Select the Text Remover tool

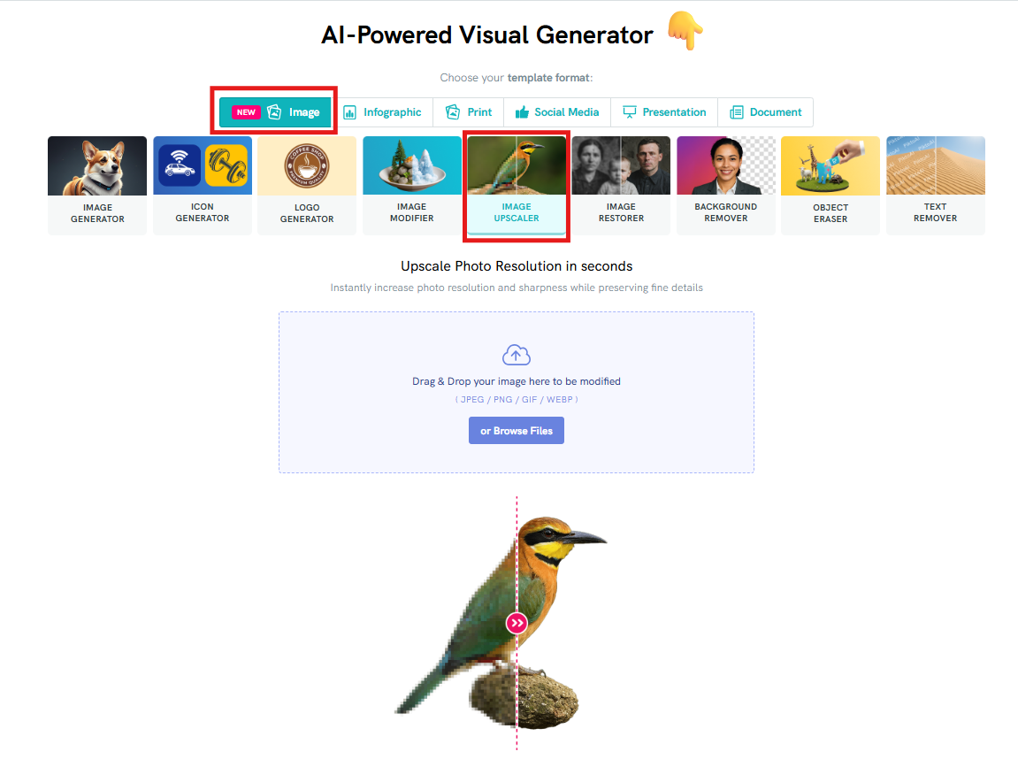coord(936,185)
